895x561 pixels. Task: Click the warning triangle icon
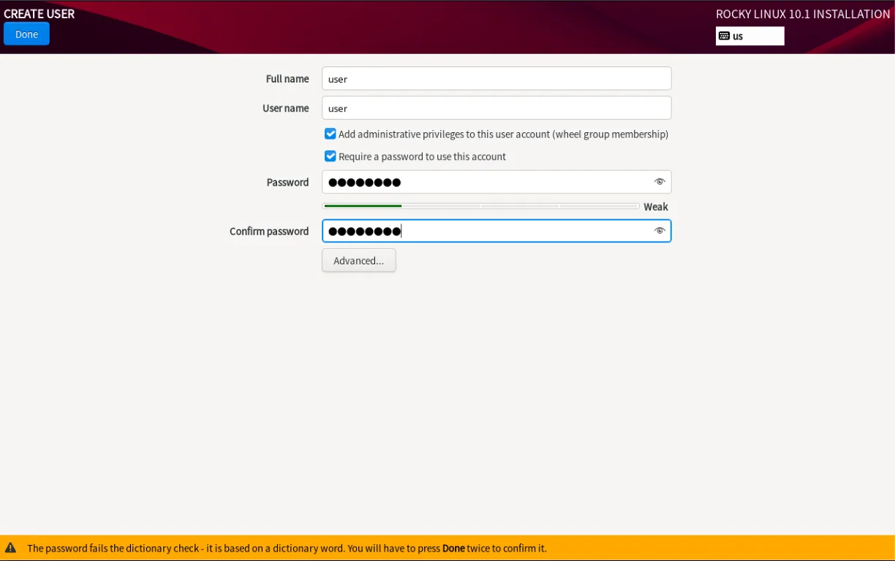tap(11, 548)
